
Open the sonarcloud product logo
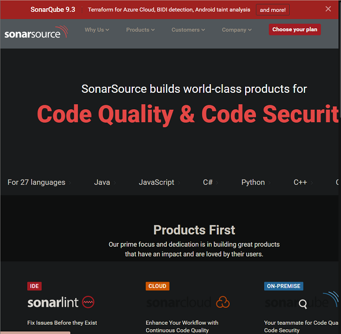188,302
